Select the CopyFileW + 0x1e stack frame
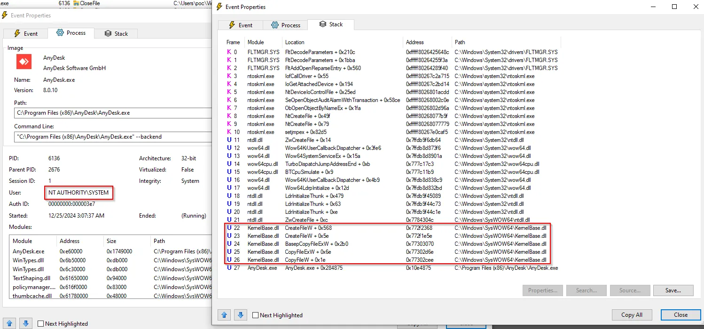 (305, 260)
